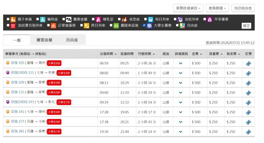This screenshot has height=143, width=264.
Task: Click the 列印時刻表 print button
Action: [243, 8]
